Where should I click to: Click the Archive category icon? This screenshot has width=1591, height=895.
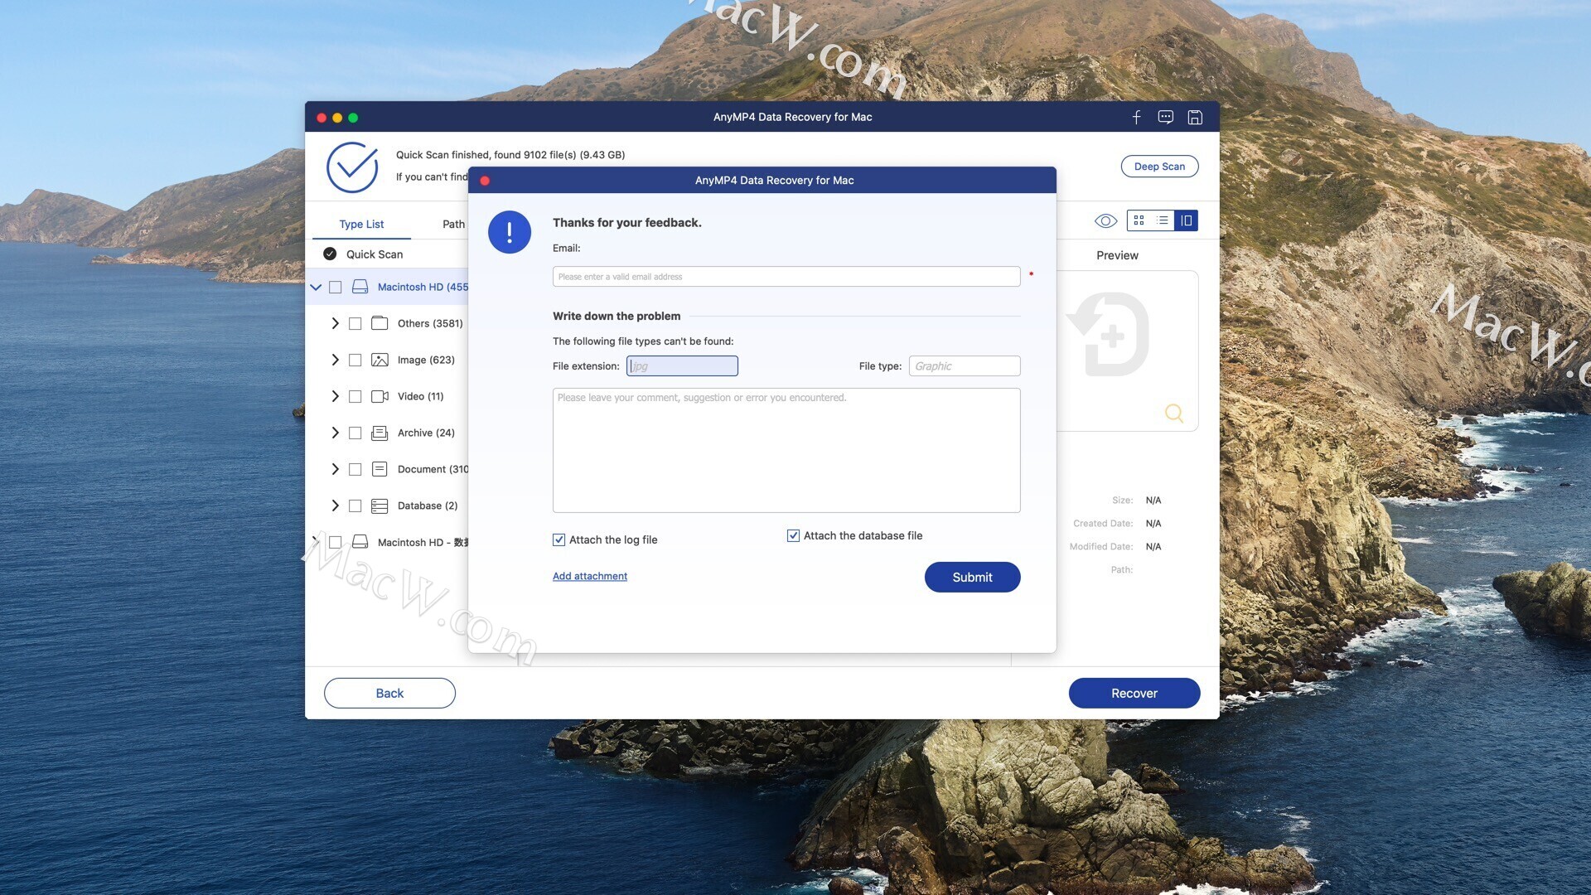pyautogui.click(x=380, y=433)
